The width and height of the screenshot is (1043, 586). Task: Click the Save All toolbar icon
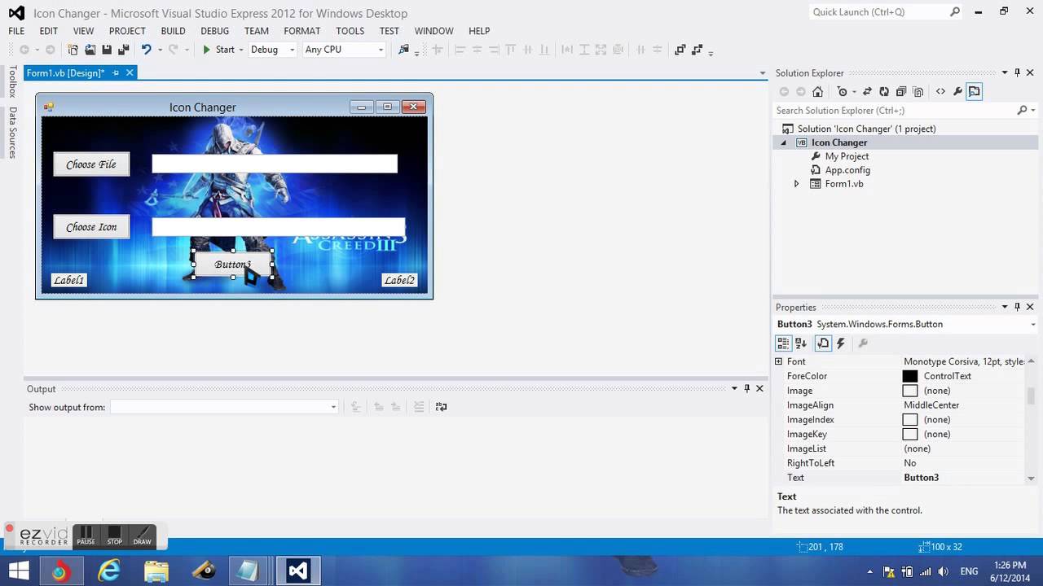tap(124, 50)
